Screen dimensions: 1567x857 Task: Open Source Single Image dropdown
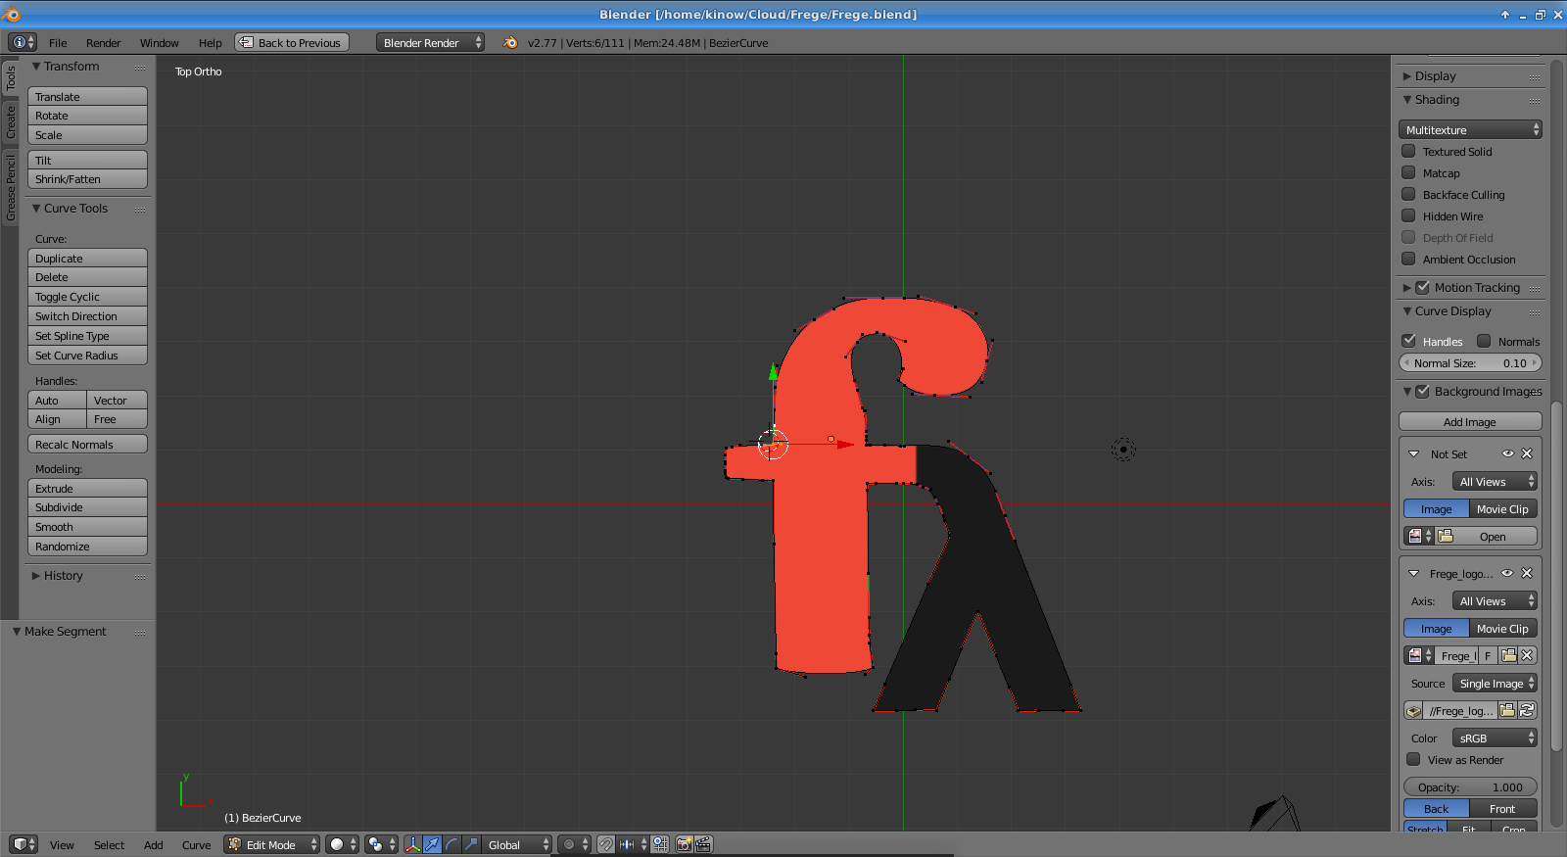(1495, 683)
